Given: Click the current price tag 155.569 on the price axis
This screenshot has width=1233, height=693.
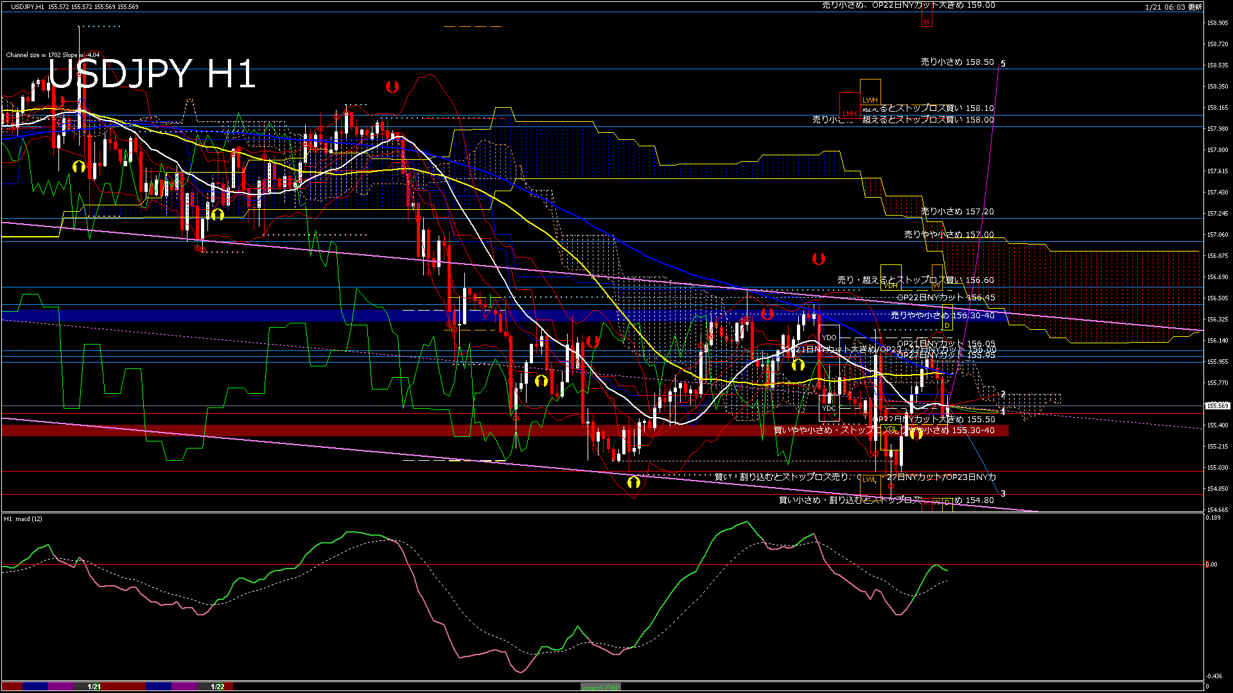Looking at the screenshot, I should pos(1217,406).
